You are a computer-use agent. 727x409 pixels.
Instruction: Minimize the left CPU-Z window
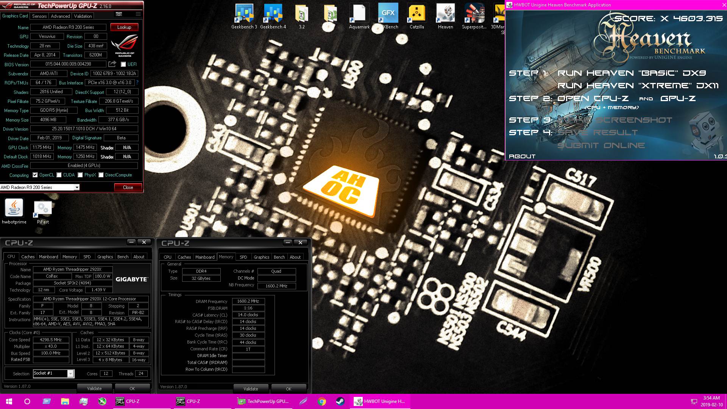point(131,242)
